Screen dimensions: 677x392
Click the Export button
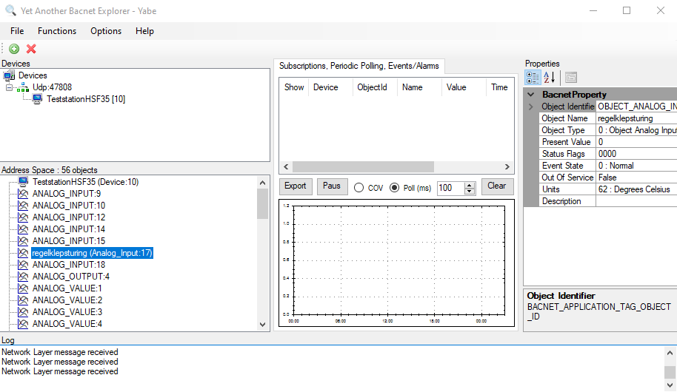click(296, 186)
